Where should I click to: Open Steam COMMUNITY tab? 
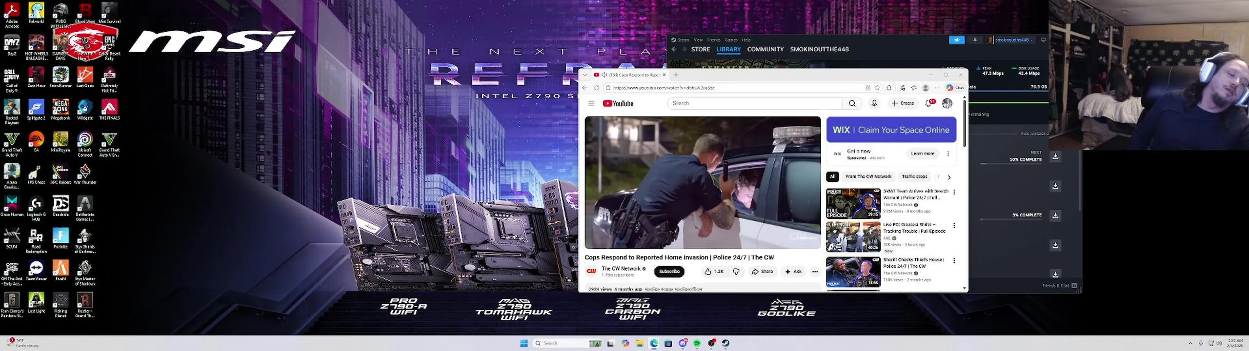click(x=765, y=49)
